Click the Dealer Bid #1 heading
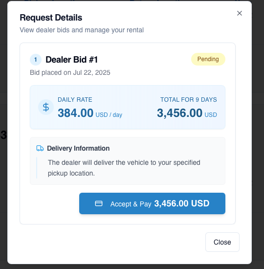Image resolution: width=264 pixels, height=269 pixels. point(72,60)
